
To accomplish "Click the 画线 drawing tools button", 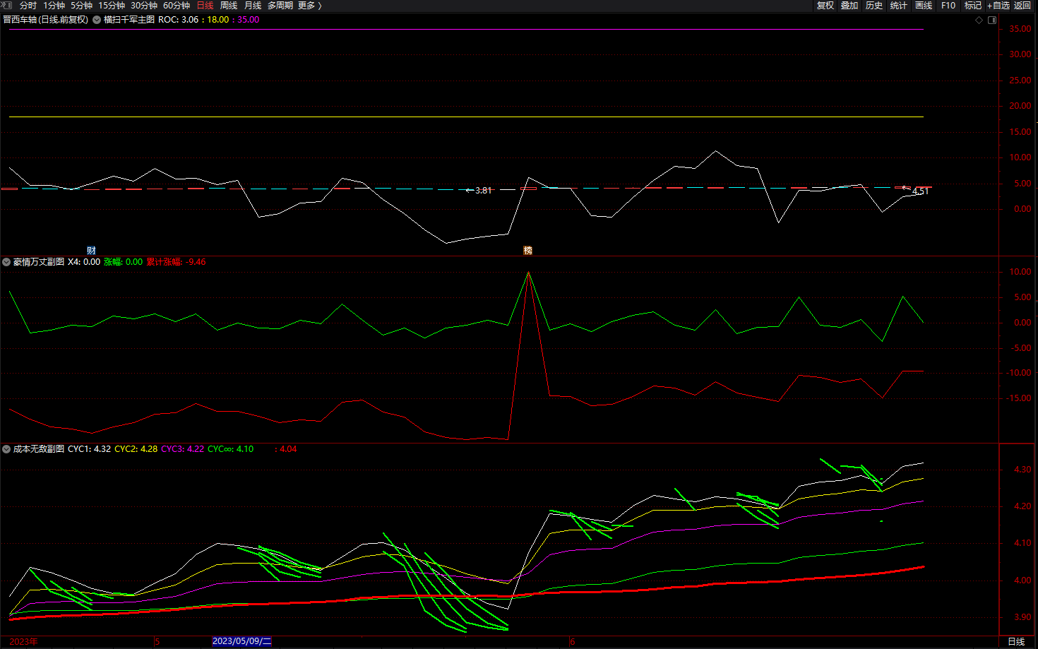I will 924,6.
